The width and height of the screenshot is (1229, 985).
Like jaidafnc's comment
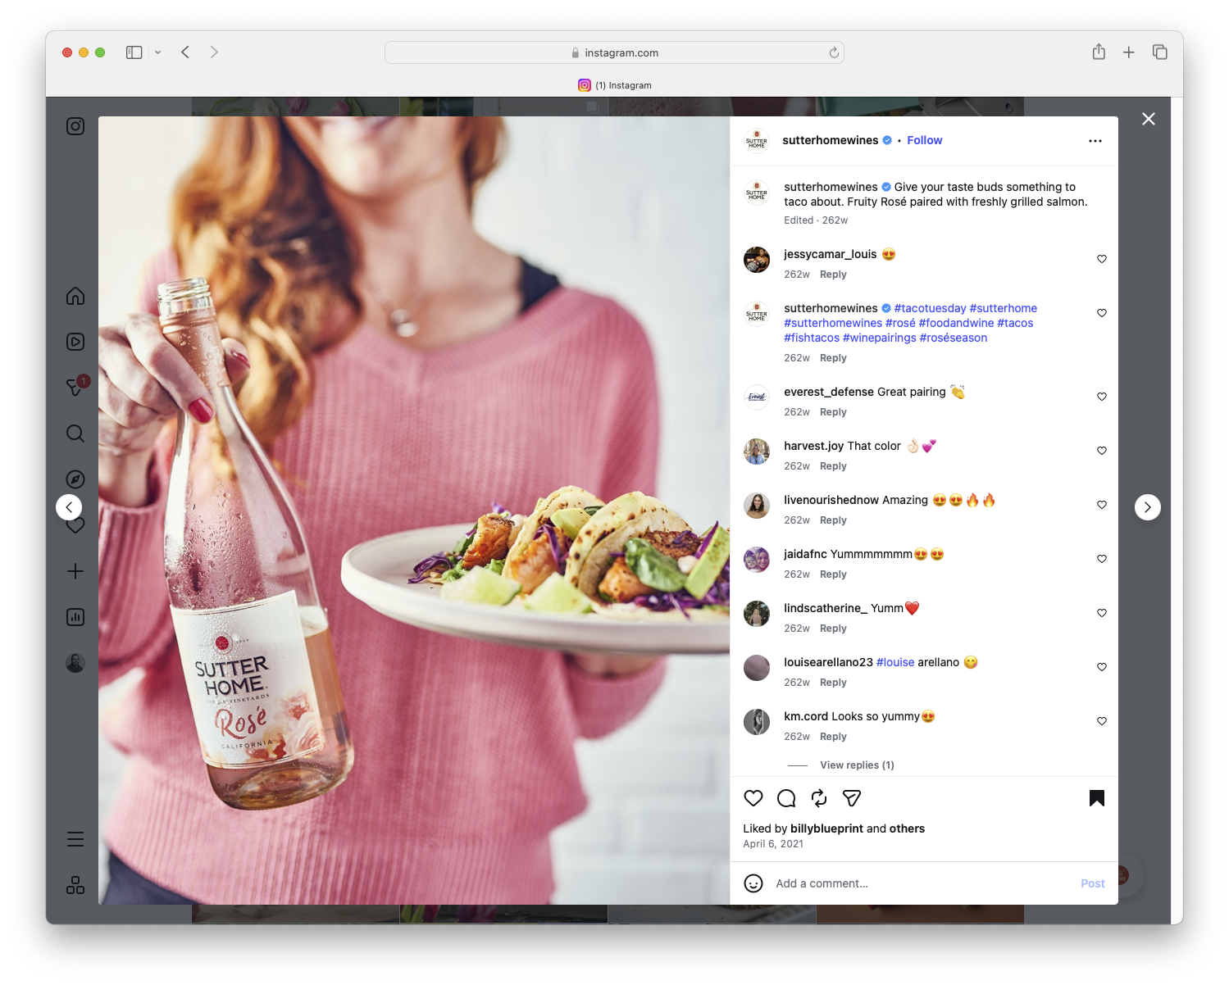click(1102, 559)
